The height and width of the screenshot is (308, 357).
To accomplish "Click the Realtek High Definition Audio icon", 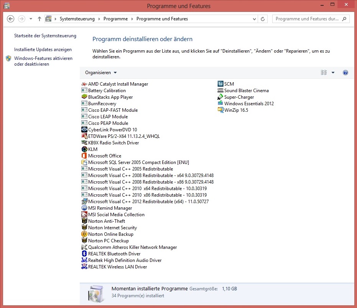I will [x=84, y=260].
